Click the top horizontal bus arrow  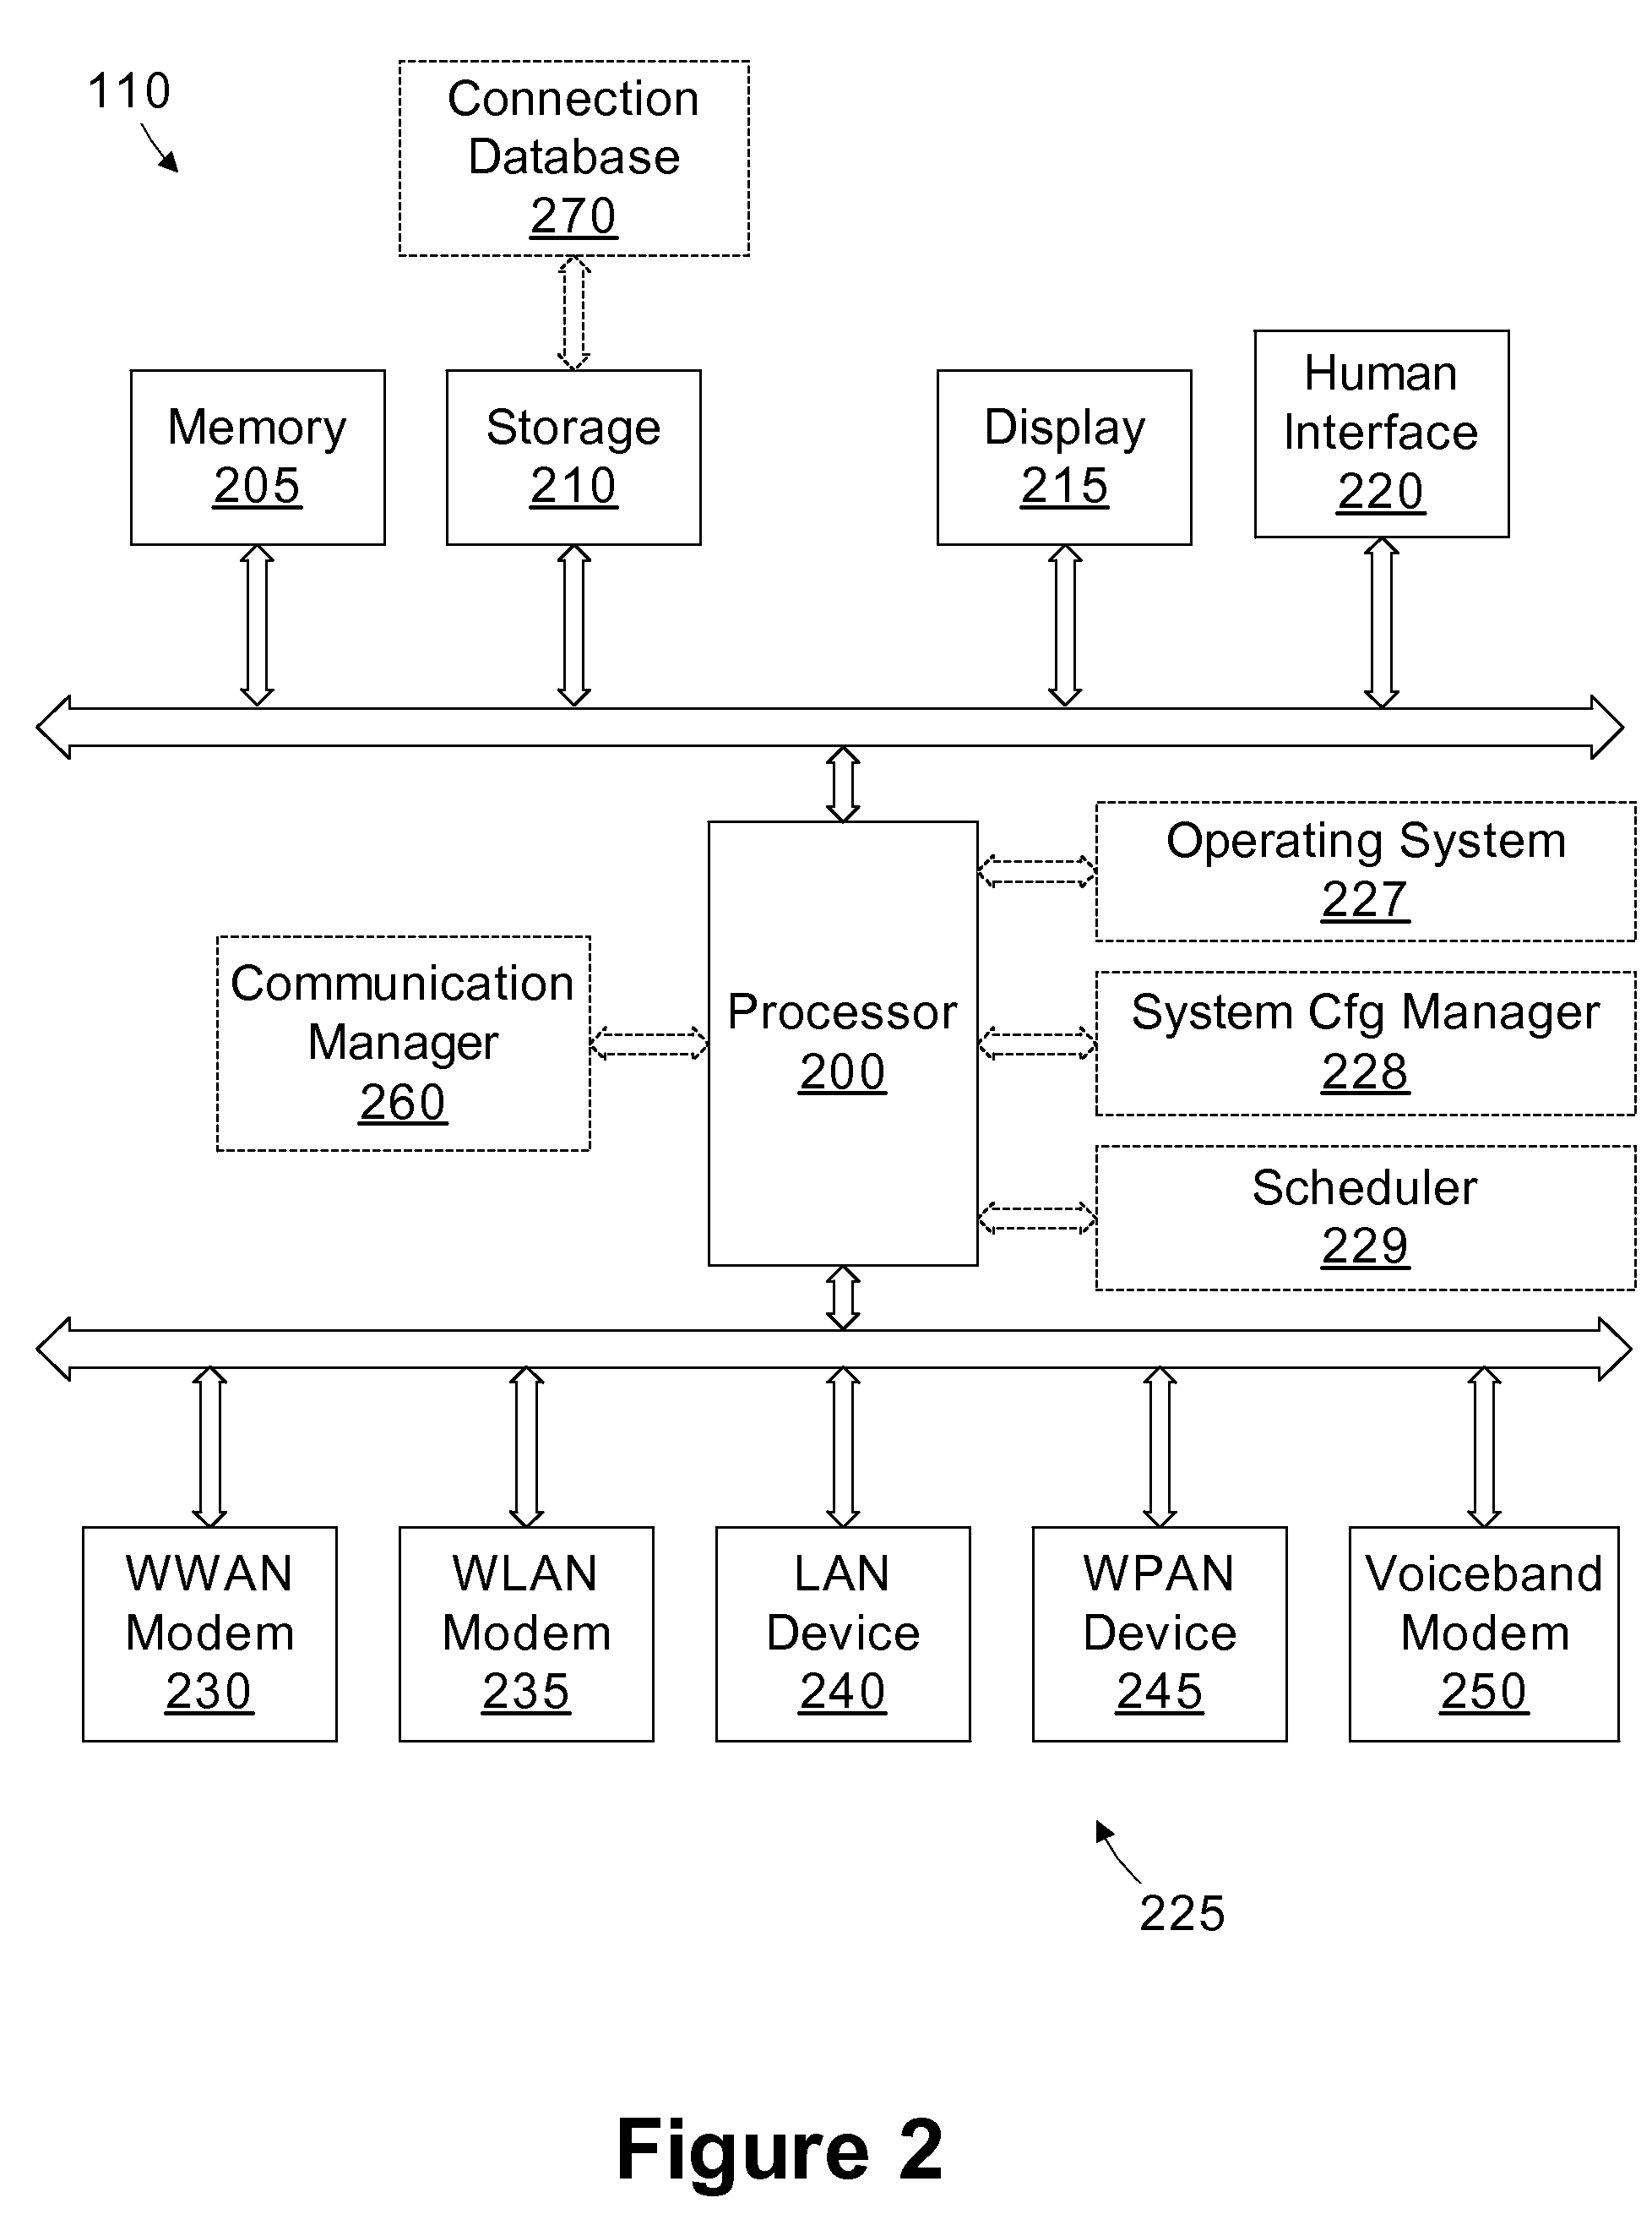click(x=824, y=677)
